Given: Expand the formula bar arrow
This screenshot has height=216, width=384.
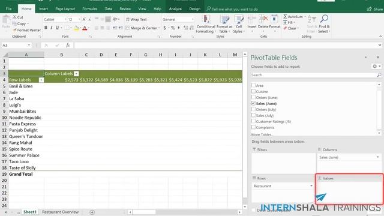Looking at the screenshot, I should coord(380,45).
